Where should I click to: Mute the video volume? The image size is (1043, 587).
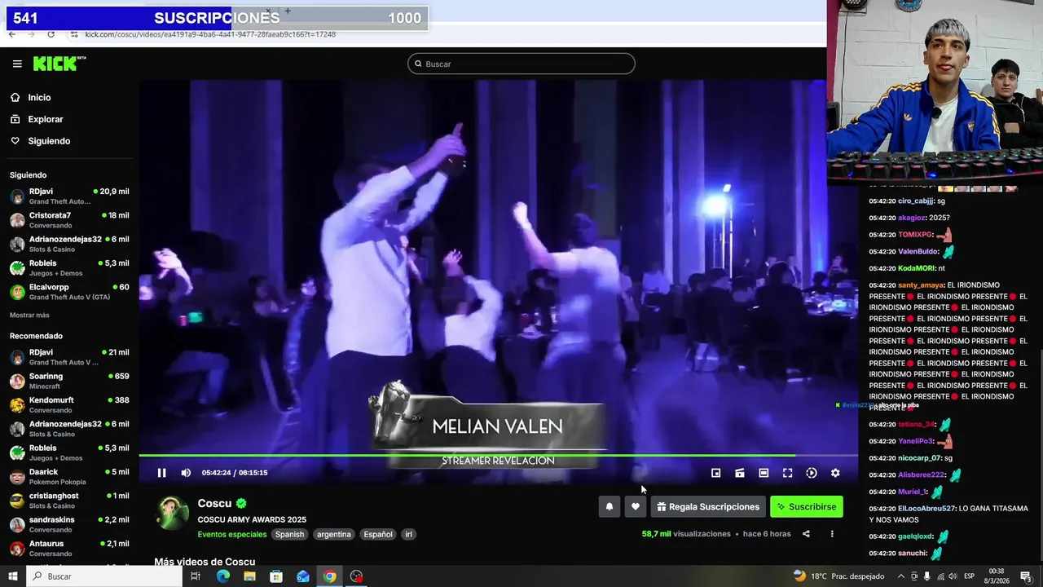(x=186, y=473)
